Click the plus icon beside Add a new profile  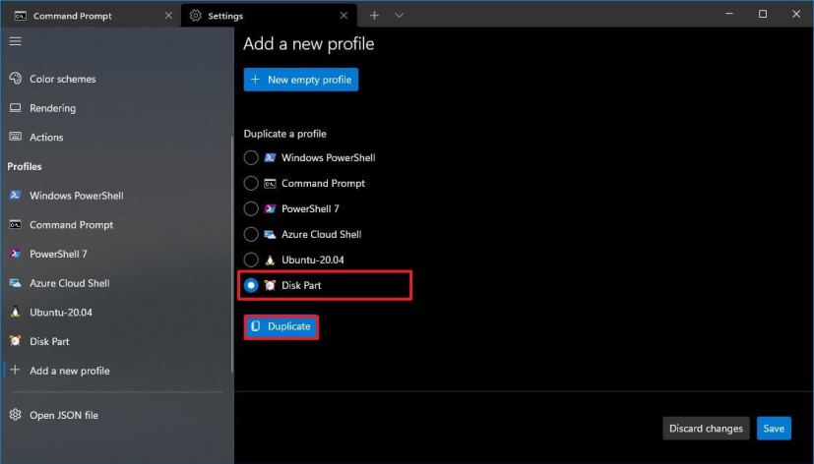click(x=15, y=370)
